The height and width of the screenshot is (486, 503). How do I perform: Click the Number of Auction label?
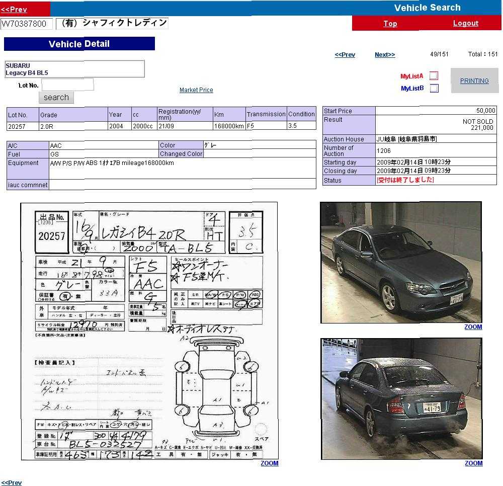coord(349,151)
